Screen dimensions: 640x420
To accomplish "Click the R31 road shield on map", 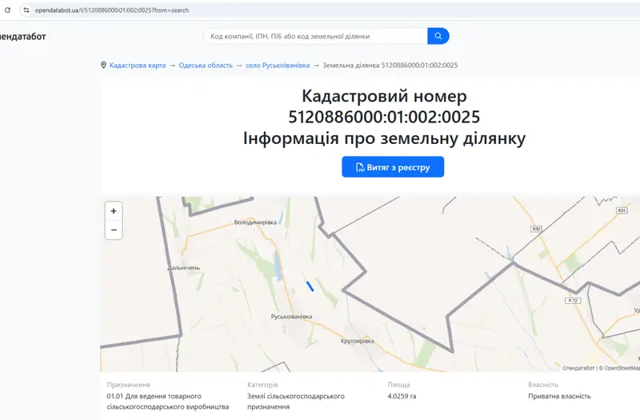I will 622,210.
